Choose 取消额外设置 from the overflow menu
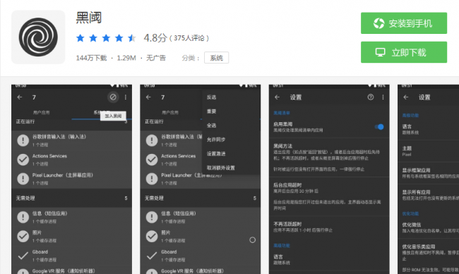The width and height of the screenshot is (459, 274). pos(221,168)
